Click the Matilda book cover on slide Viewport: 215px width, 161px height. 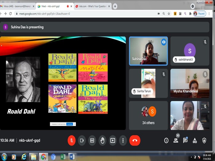[93, 67]
